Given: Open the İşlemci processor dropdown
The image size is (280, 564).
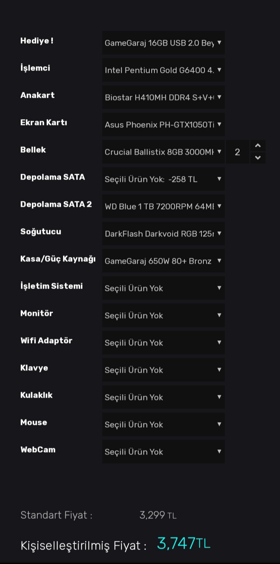Looking at the screenshot, I should (x=163, y=70).
